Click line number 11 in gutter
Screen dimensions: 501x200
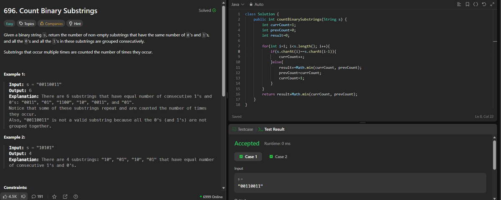point(237,67)
